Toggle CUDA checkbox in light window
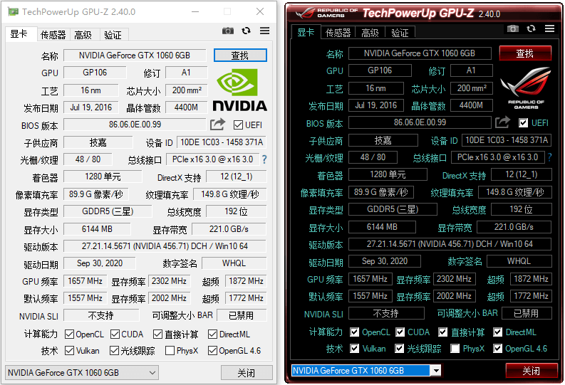565x385 pixels. click(115, 334)
